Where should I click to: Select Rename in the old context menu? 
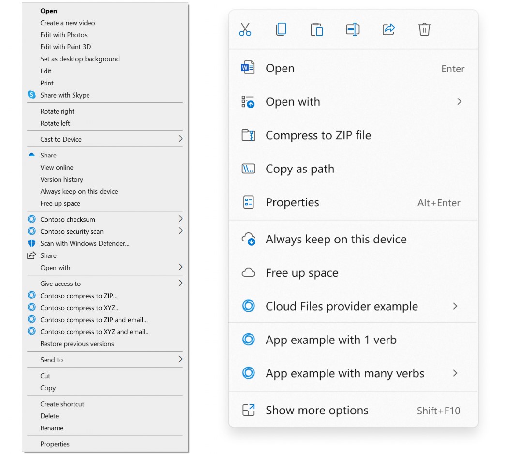point(52,428)
